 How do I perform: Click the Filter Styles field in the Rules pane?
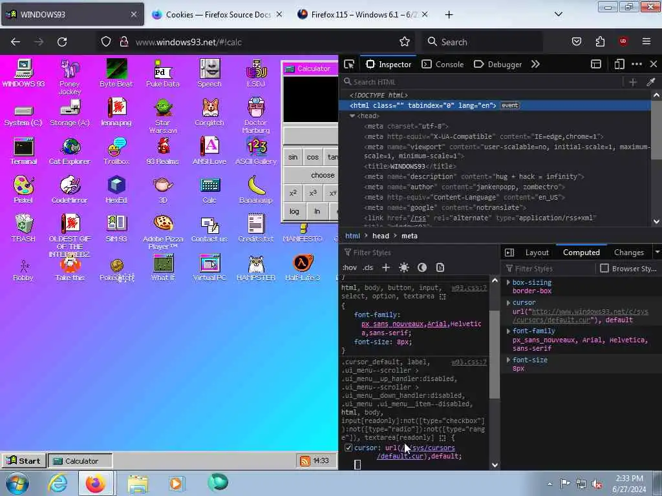click(x=419, y=253)
